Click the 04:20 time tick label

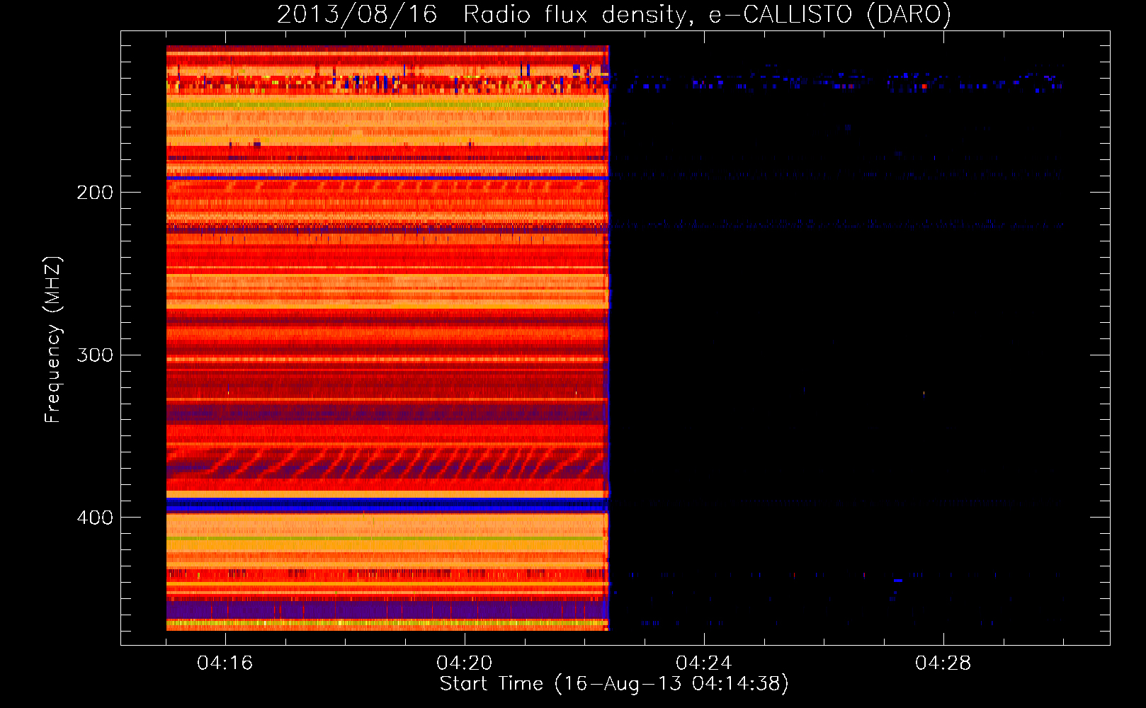[x=464, y=663]
